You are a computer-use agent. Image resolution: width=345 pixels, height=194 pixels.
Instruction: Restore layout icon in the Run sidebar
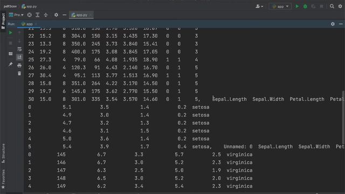pyautogui.click(x=11, y=54)
